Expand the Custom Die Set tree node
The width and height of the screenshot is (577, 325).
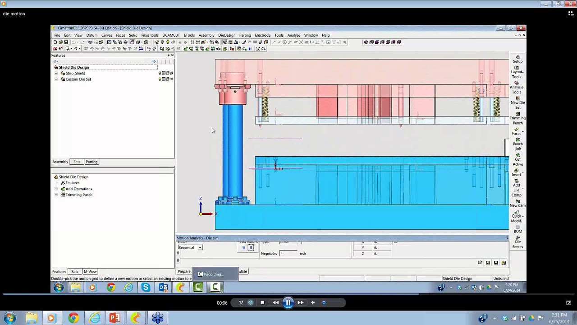tap(56, 79)
